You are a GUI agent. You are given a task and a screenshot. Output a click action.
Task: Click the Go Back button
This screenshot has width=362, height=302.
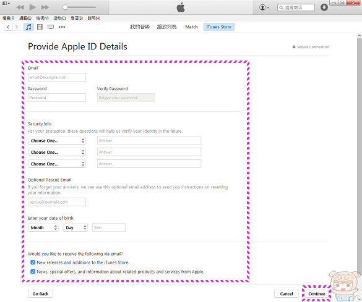[x=40, y=294]
